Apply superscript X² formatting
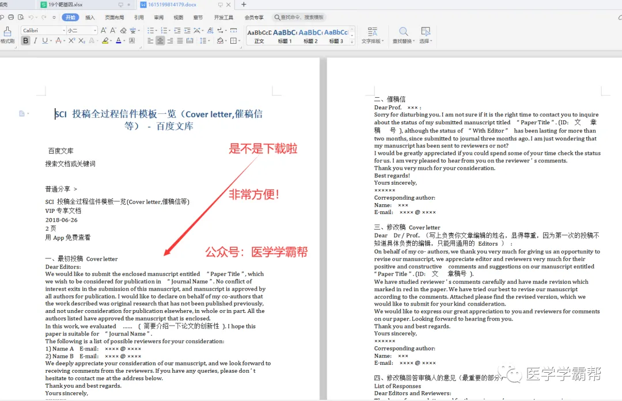Screen dimensions: 622x401 click(72, 40)
